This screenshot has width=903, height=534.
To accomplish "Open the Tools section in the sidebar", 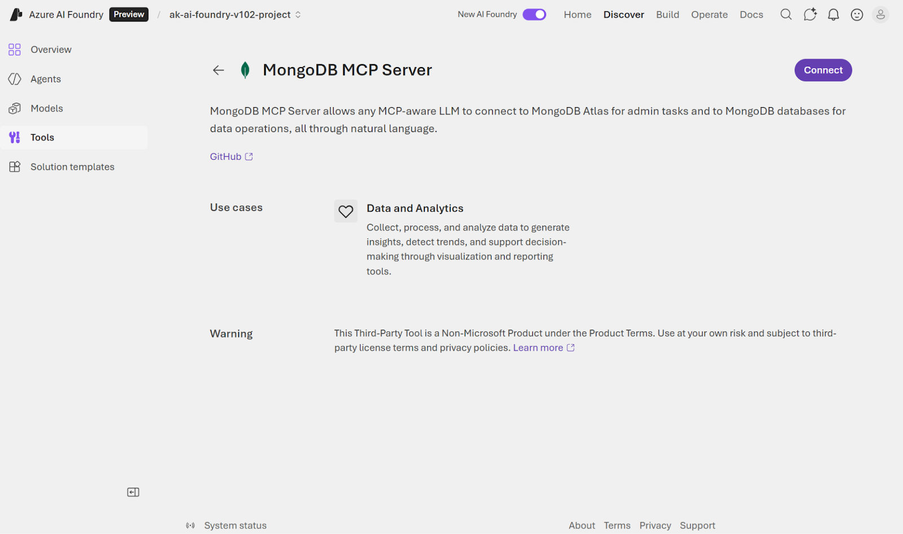I will (x=42, y=137).
